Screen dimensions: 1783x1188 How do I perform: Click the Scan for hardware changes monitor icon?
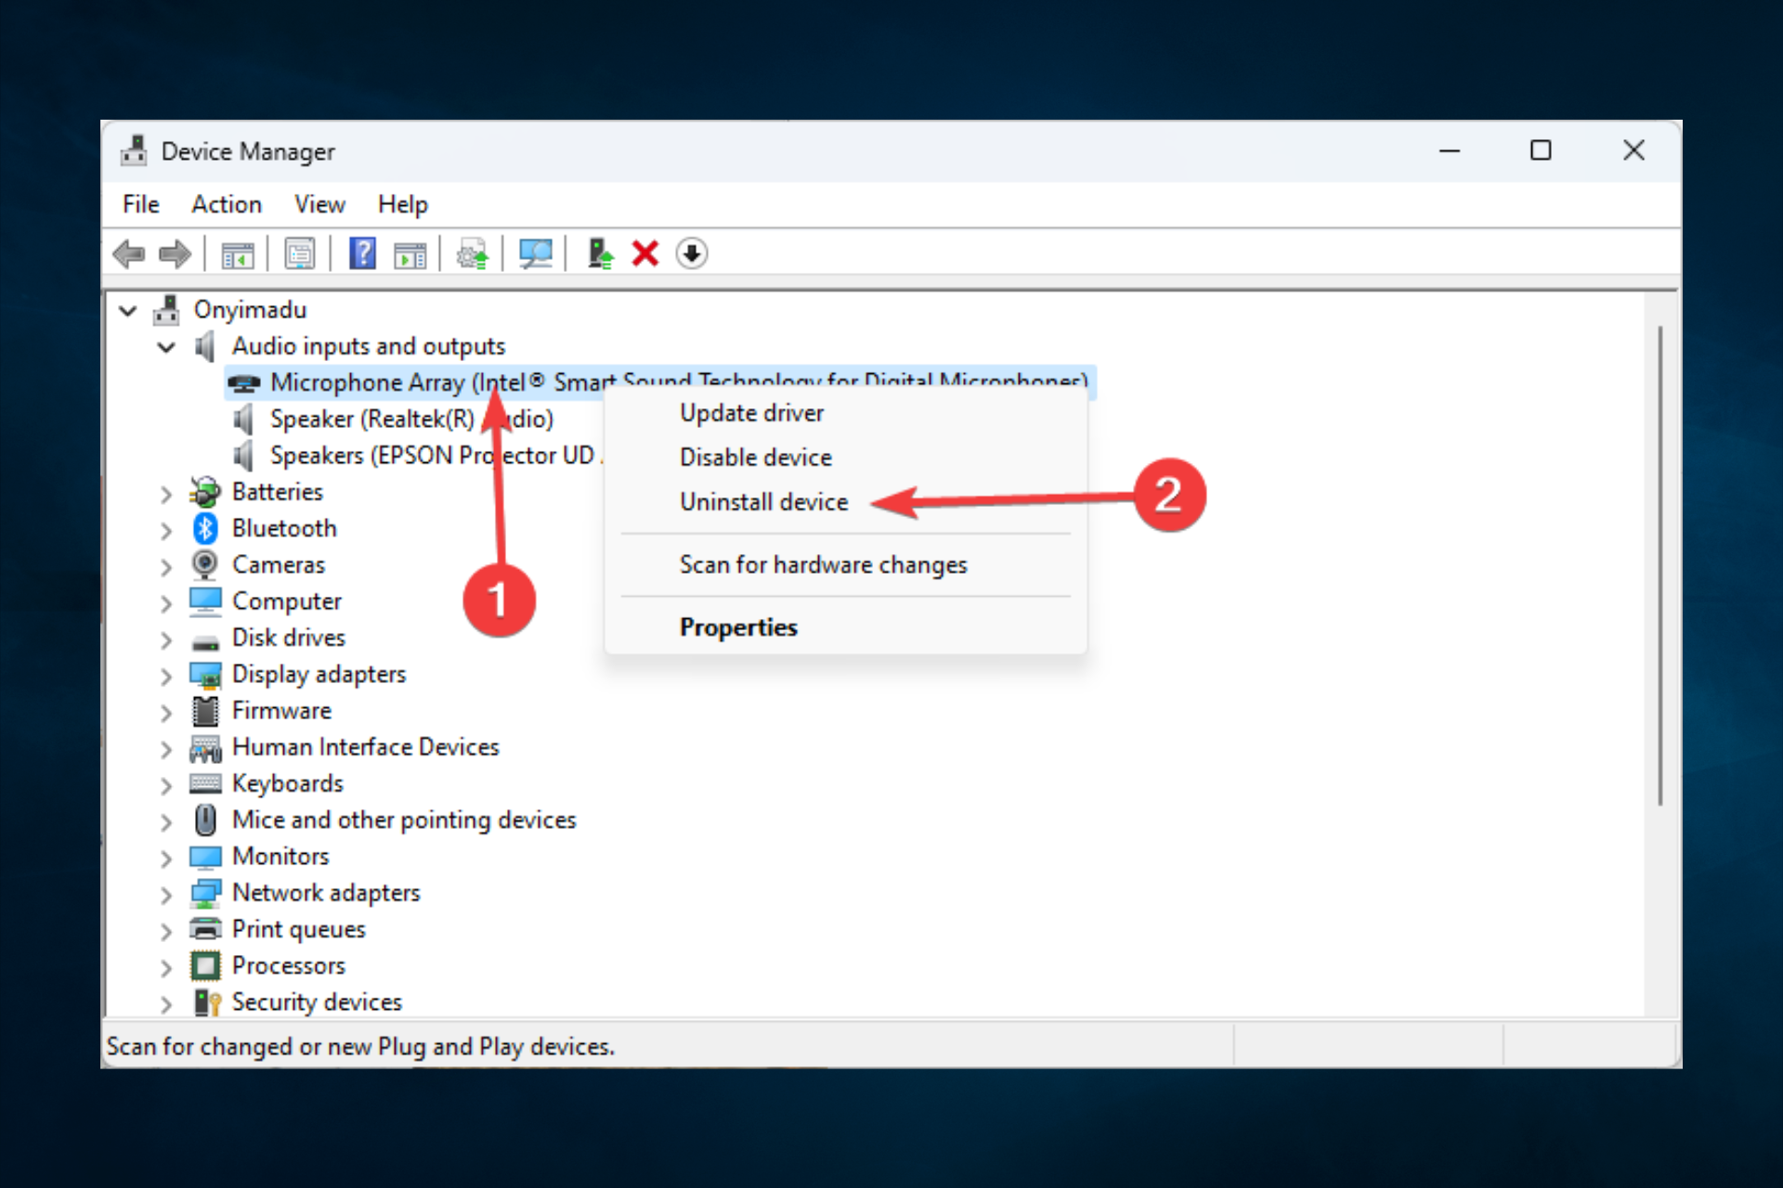536,253
